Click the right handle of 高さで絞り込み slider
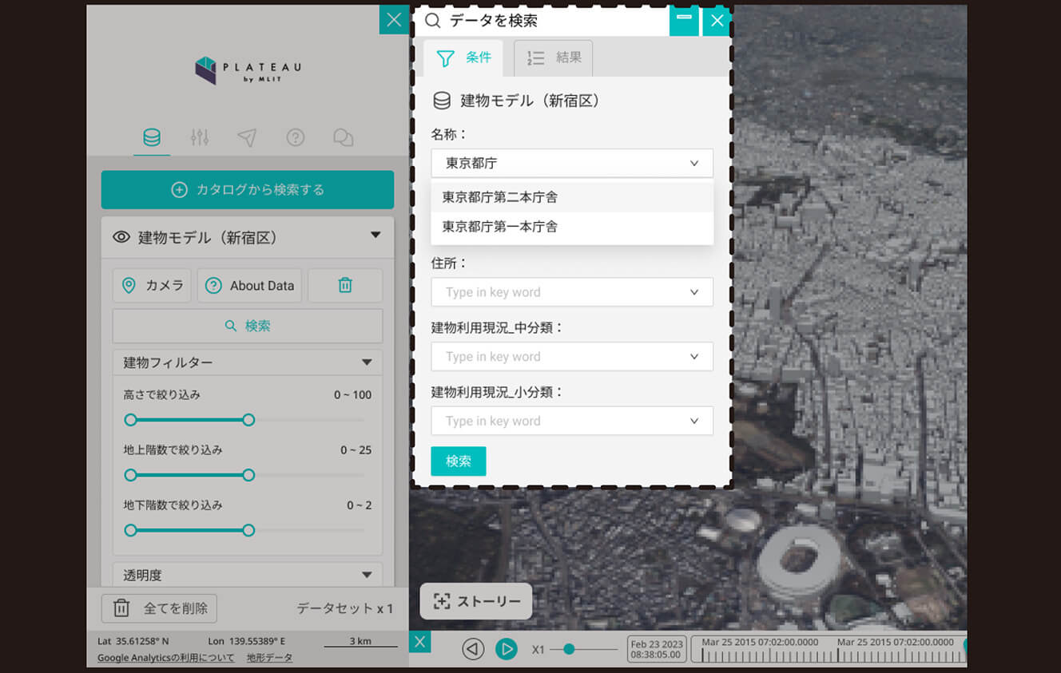Image resolution: width=1061 pixels, height=673 pixels. 248,420
